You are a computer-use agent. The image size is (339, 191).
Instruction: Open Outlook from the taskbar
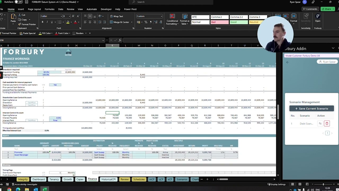coord(35,189)
